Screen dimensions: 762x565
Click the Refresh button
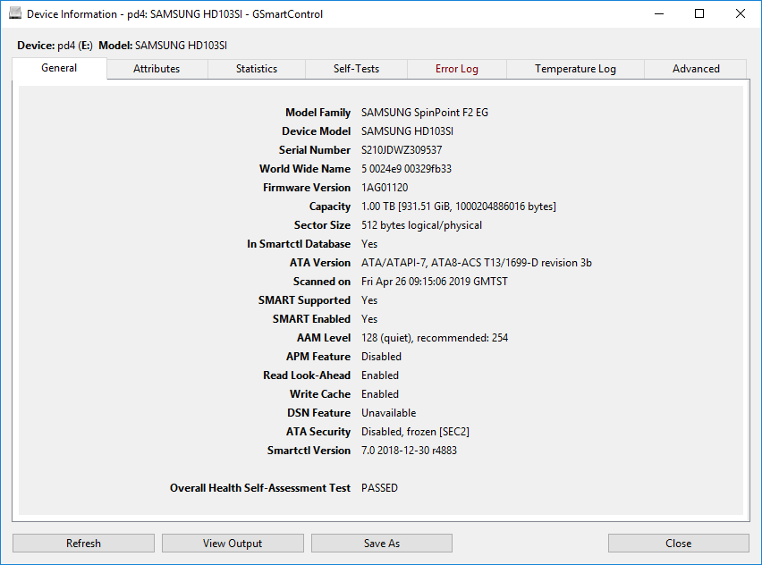click(83, 544)
